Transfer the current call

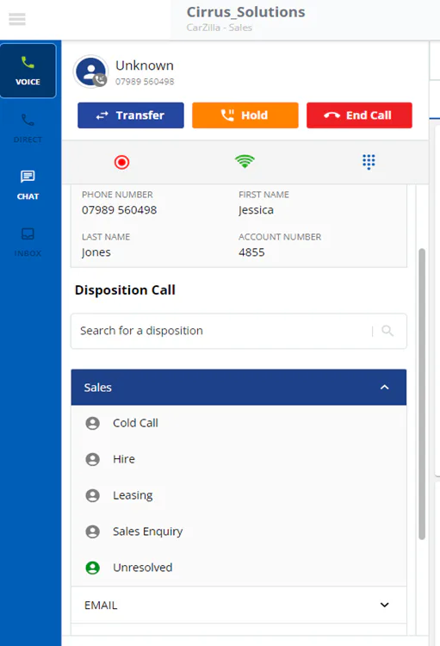pyautogui.click(x=131, y=115)
